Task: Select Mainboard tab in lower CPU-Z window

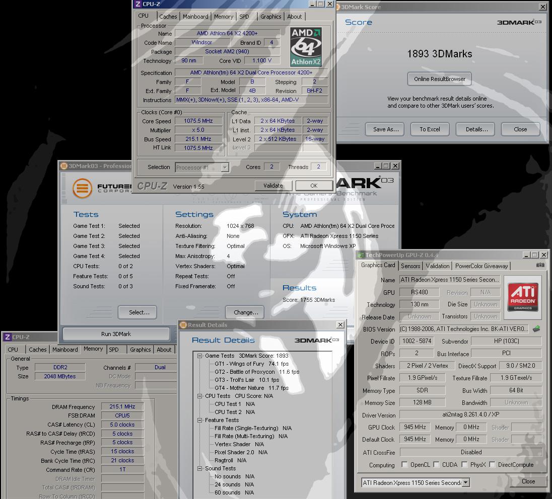Action: (65, 350)
